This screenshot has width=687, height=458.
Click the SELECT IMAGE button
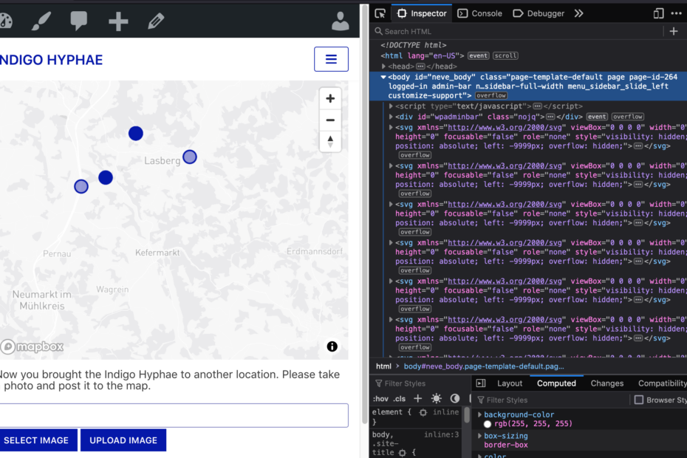38,440
